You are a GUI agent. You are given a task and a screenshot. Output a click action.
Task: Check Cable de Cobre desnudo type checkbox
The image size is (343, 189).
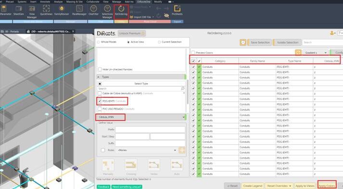point(100,94)
